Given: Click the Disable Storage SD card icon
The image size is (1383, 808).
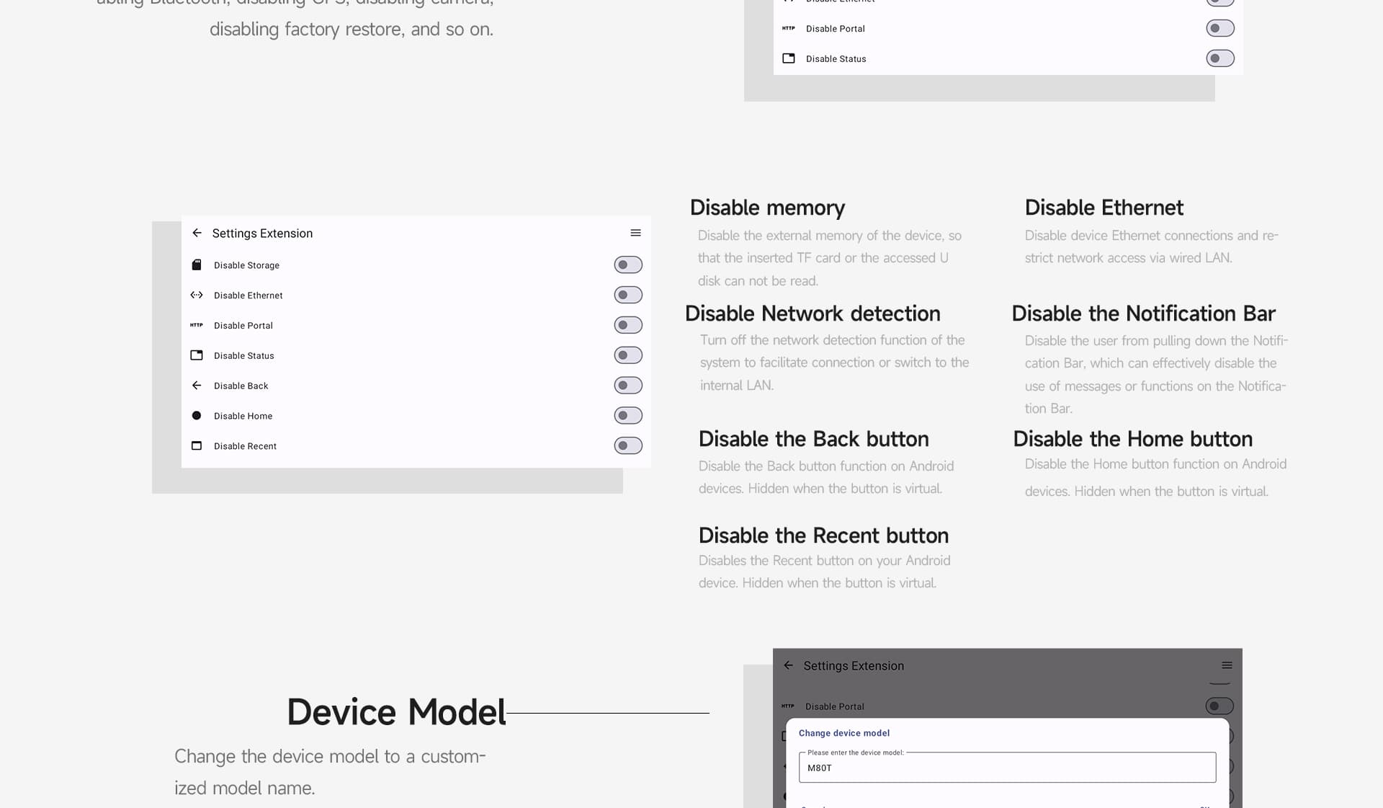Looking at the screenshot, I should click(197, 265).
